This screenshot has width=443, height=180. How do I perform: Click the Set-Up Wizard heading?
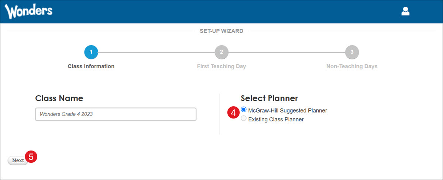(221, 31)
